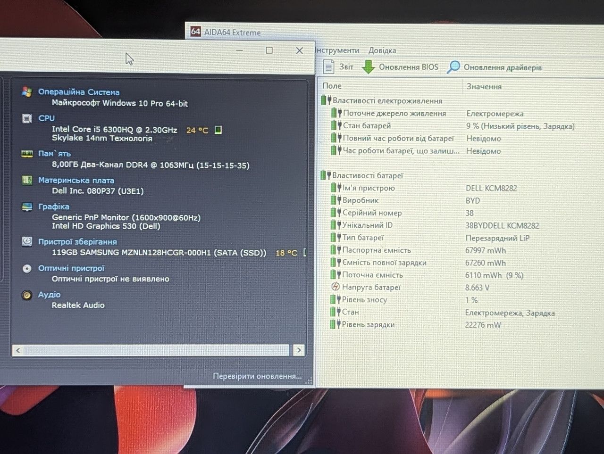Viewport: 604px width, 454px height.
Task: Select the Властивості батареї group row
Action: tap(367, 175)
